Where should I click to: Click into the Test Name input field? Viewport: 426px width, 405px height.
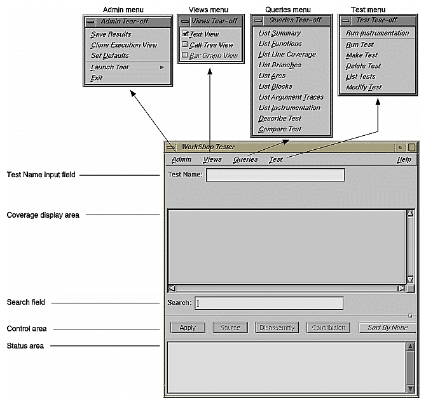point(275,175)
